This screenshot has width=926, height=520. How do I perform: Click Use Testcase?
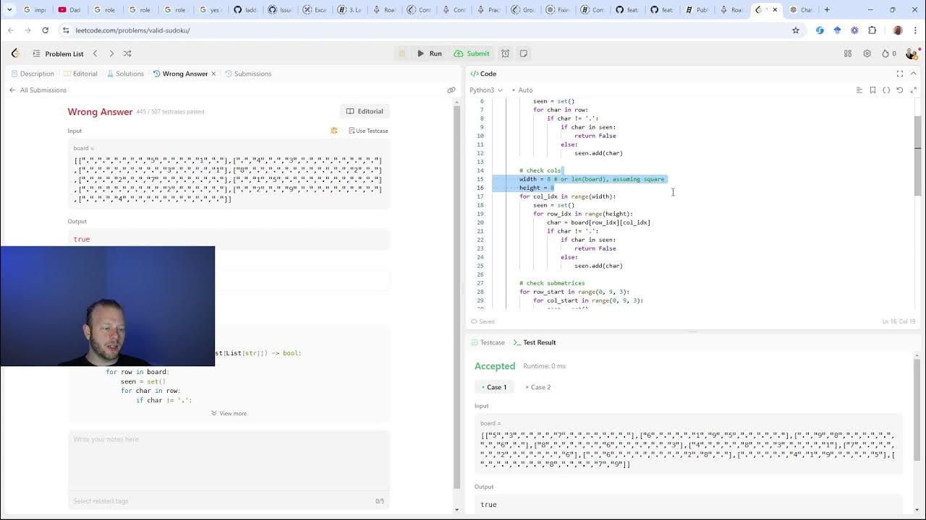[368, 131]
